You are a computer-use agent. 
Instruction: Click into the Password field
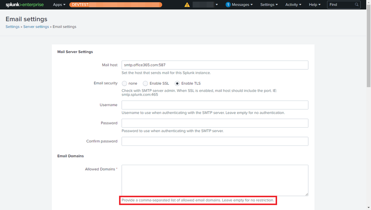coord(215,123)
